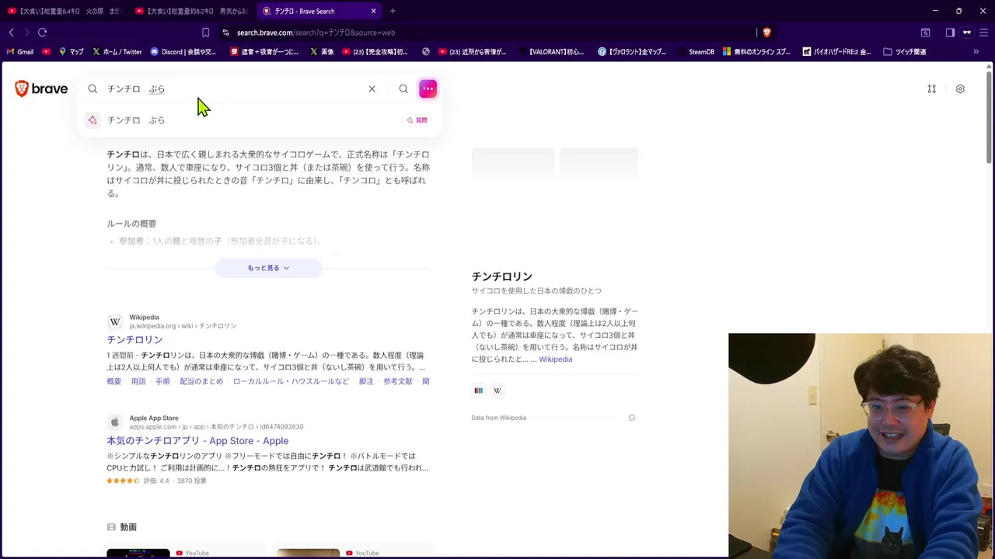Click the Wikipedia link in info panel

(556, 359)
